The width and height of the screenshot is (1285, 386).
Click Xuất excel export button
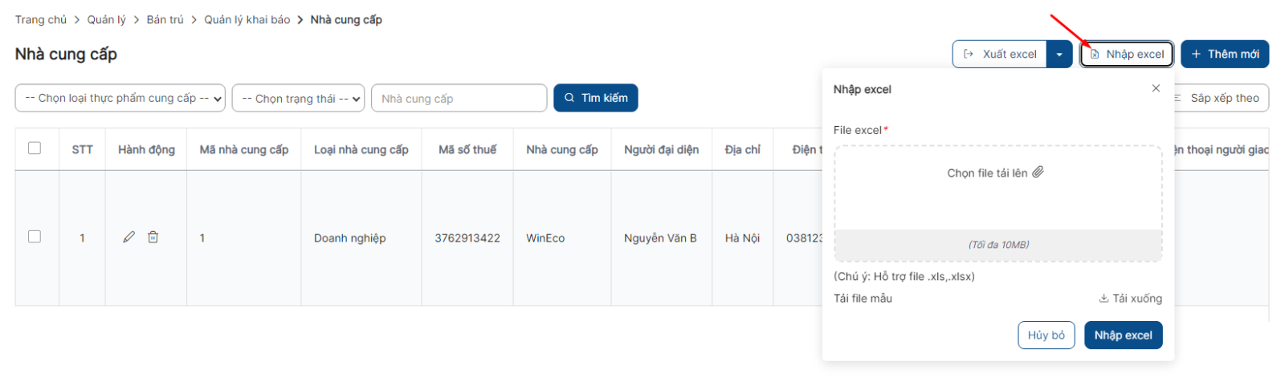[x=1000, y=55]
